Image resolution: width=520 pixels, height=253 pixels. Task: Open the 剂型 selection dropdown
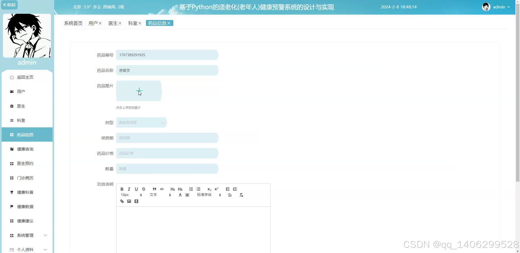pos(141,122)
